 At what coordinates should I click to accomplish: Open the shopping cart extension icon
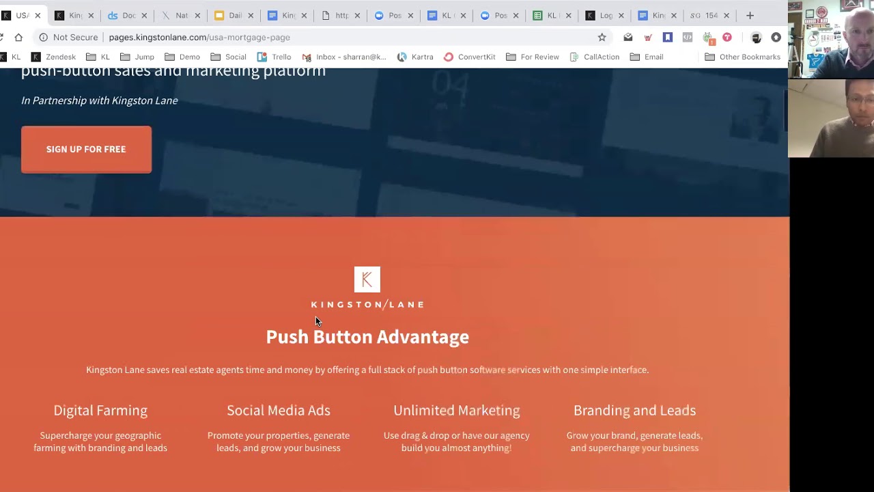point(648,37)
